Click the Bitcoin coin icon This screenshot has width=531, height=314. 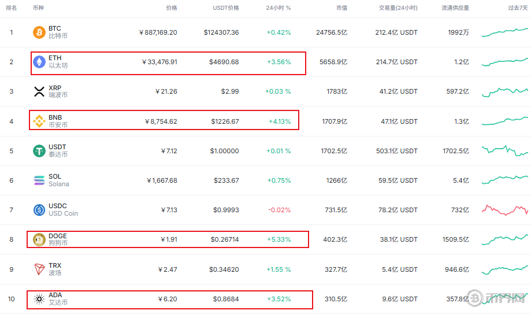(x=39, y=32)
